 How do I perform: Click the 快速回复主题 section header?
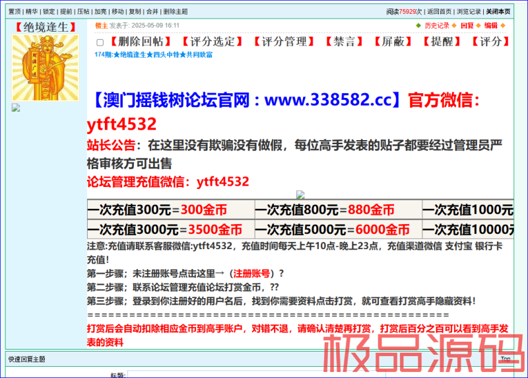pos(26,359)
